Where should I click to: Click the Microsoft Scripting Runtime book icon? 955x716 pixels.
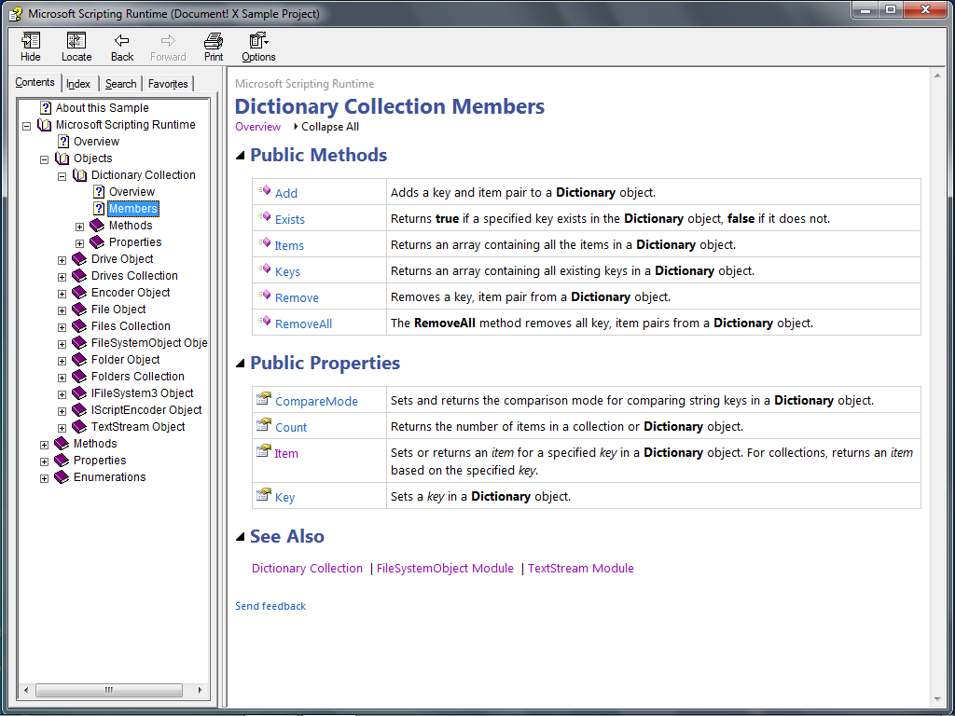45,125
